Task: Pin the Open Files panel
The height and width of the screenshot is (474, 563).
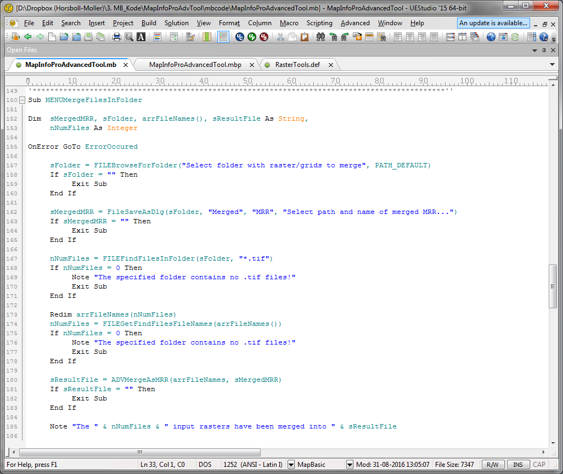Action: tap(544, 50)
